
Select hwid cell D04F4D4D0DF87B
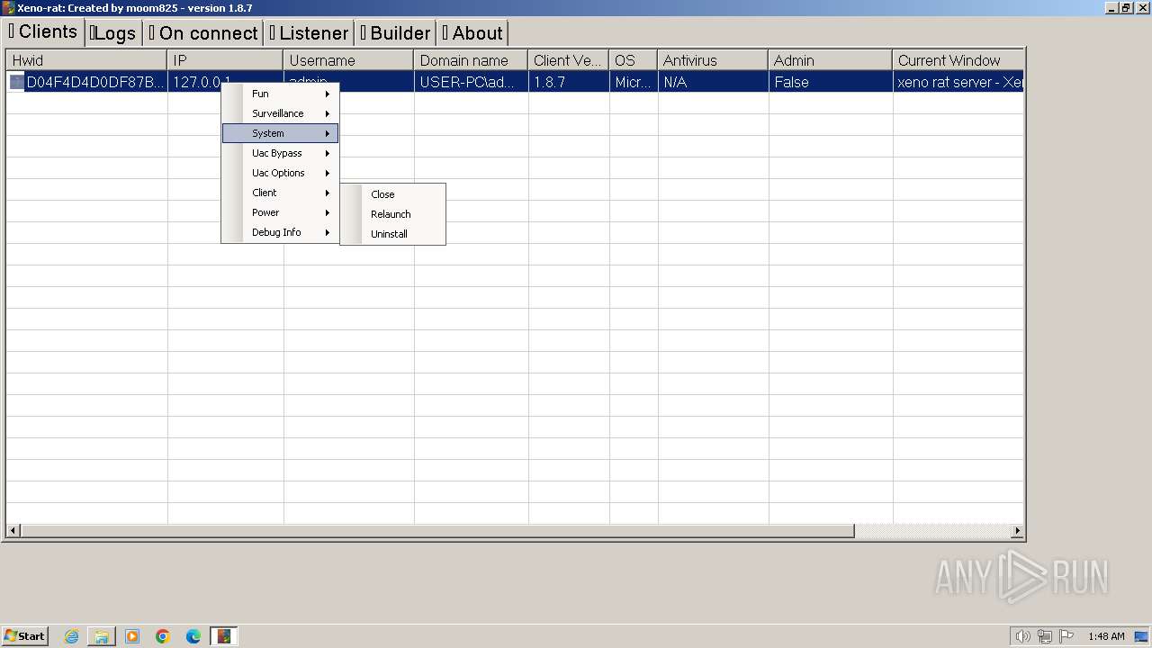tap(95, 82)
